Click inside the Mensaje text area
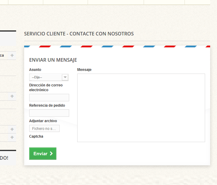Screen dimensions: 217x185 point(141,108)
